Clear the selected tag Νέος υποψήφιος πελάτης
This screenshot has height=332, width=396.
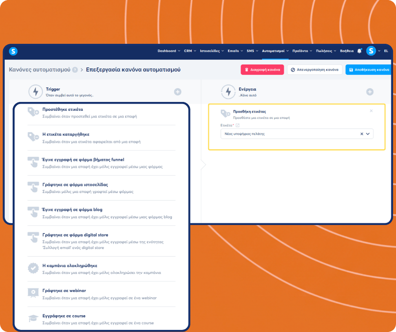361,134
